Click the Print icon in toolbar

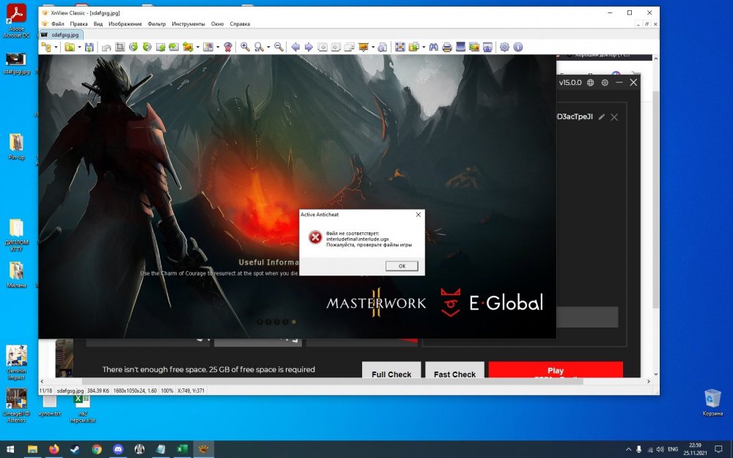[x=447, y=47]
